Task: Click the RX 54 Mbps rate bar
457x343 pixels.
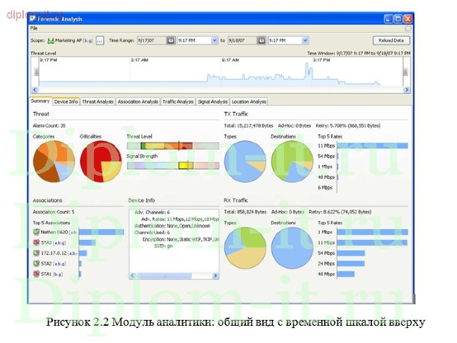Action: coord(351,253)
